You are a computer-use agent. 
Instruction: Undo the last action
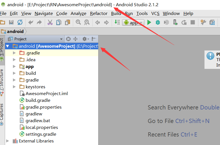(31, 22)
